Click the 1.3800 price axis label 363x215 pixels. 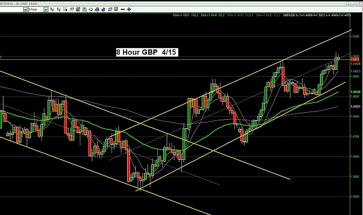coord(355,177)
